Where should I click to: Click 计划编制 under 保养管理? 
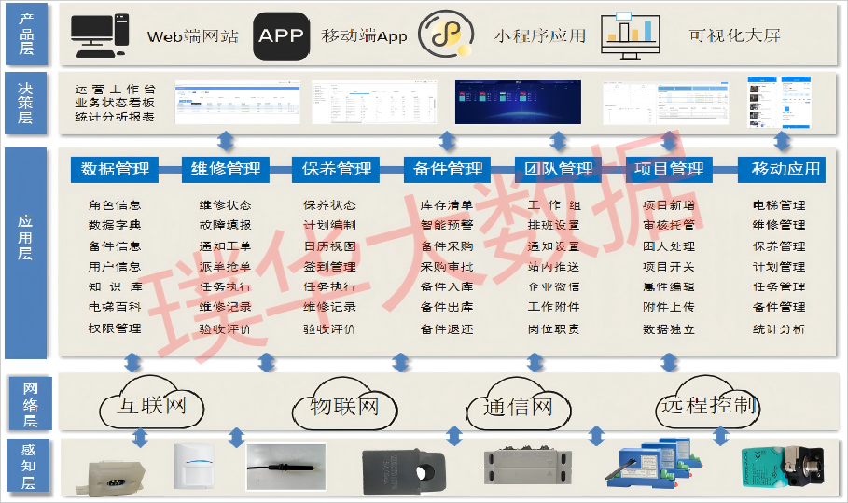(x=330, y=225)
